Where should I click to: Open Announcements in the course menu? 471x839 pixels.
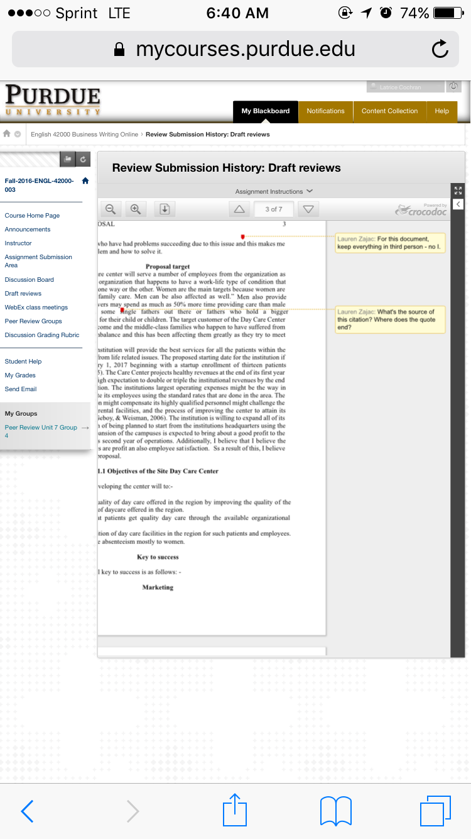click(x=28, y=230)
